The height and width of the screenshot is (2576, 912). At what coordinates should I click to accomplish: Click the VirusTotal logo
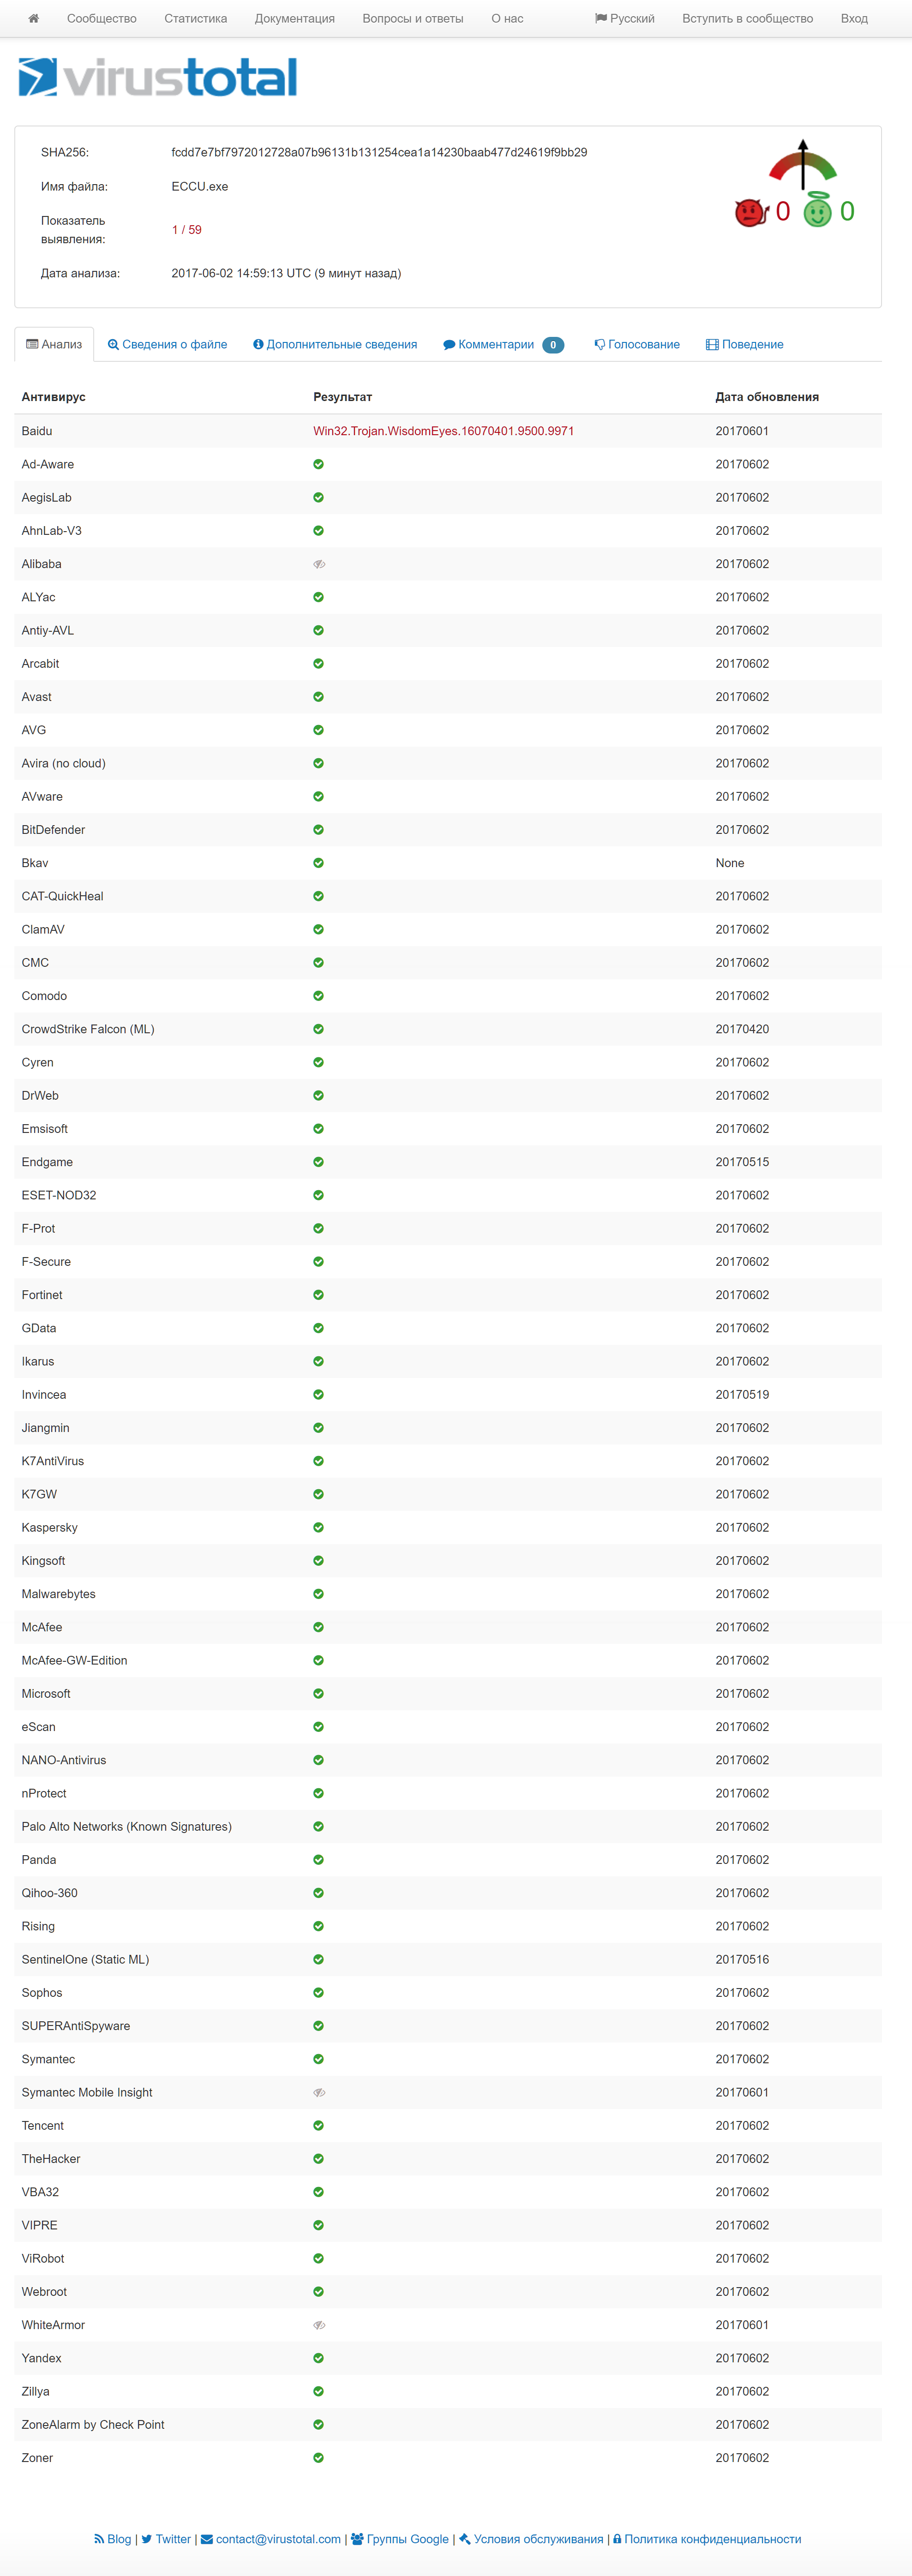coord(158,78)
